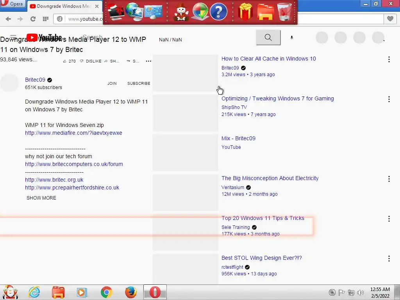Click the heart bookmark icon
The image size is (400, 300).
coord(390,19)
